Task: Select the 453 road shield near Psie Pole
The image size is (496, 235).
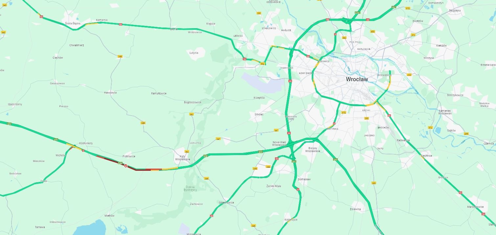Action: point(372,31)
